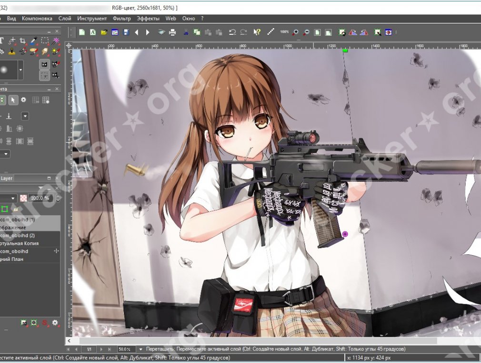Screen dimensions: 481x363
Task: Click the horizontal scrollbar left arrow
Action: pos(69,341)
